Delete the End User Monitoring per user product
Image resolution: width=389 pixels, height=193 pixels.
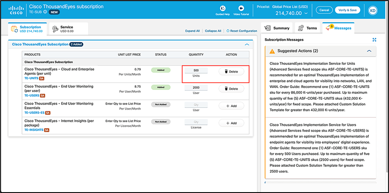click(231, 89)
